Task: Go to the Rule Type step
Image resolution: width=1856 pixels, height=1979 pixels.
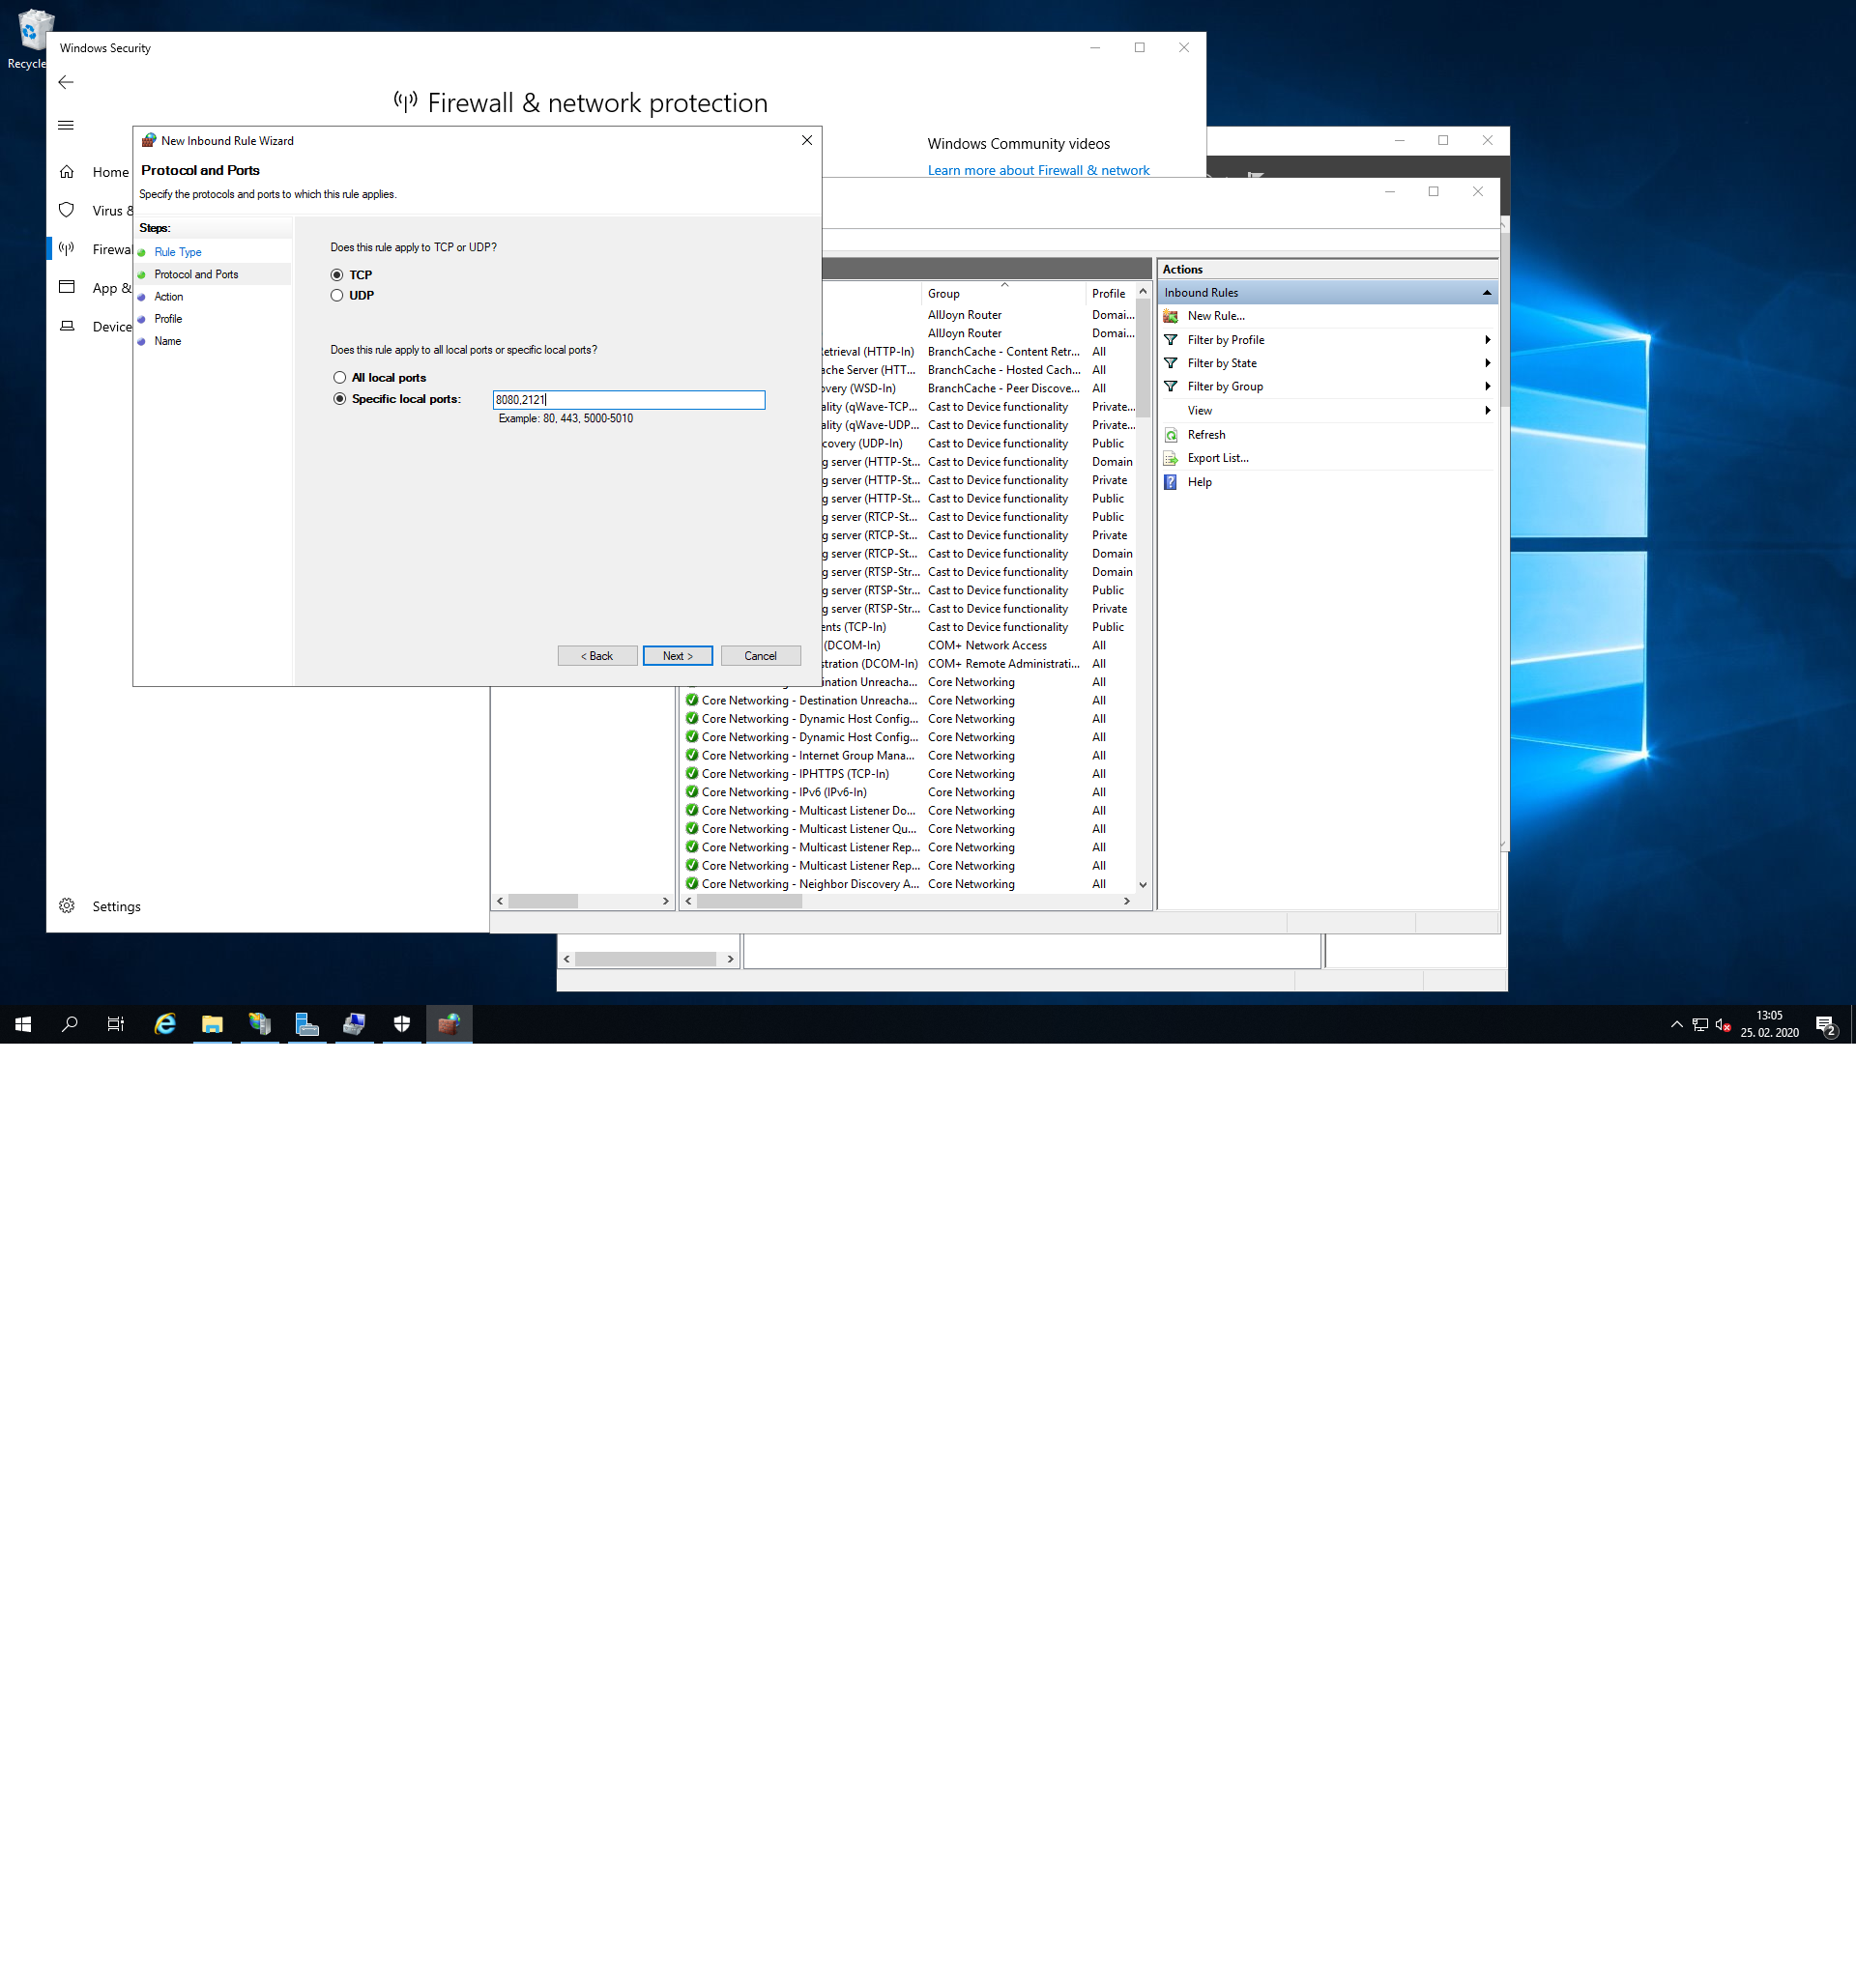Action: point(177,253)
